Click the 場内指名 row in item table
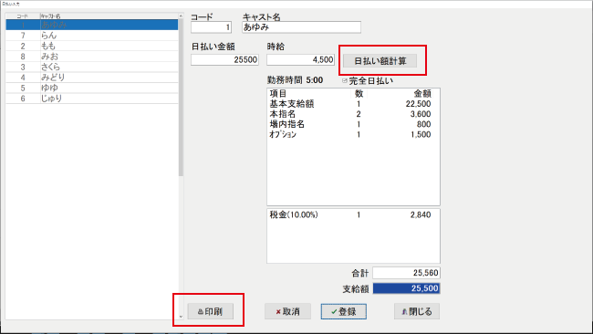 tap(353, 124)
